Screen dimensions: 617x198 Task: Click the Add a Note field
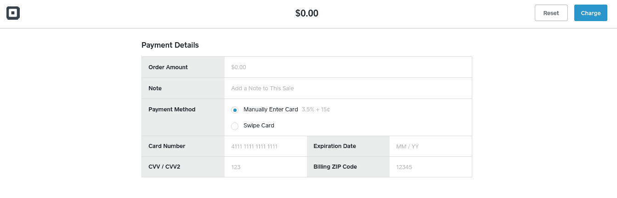(348, 88)
